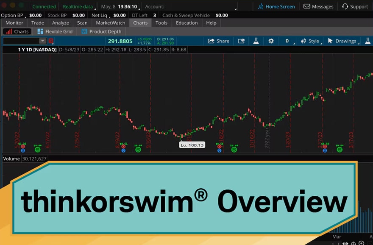Click a green earnings marker below the chart
373x245 pixels.
point(37,149)
